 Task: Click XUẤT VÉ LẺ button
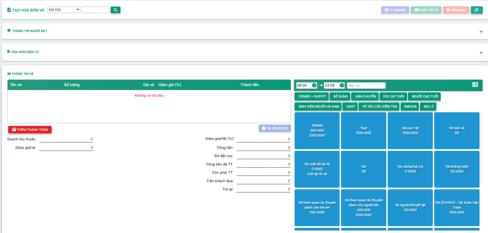click(x=426, y=10)
